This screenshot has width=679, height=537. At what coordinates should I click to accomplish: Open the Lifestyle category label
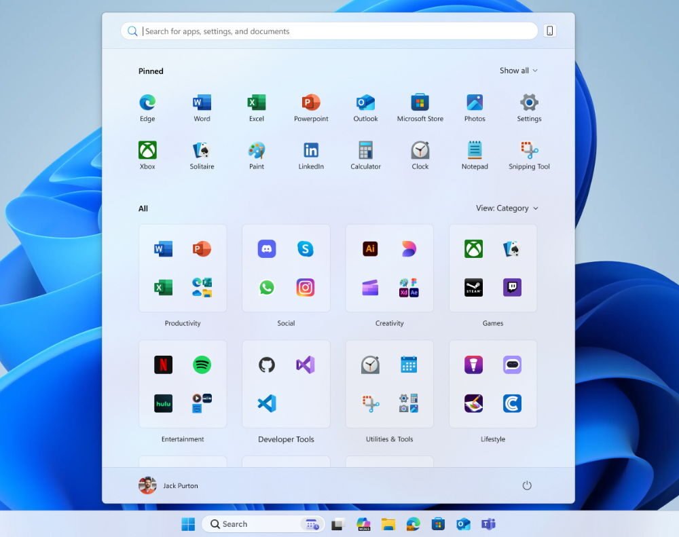[x=493, y=439]
